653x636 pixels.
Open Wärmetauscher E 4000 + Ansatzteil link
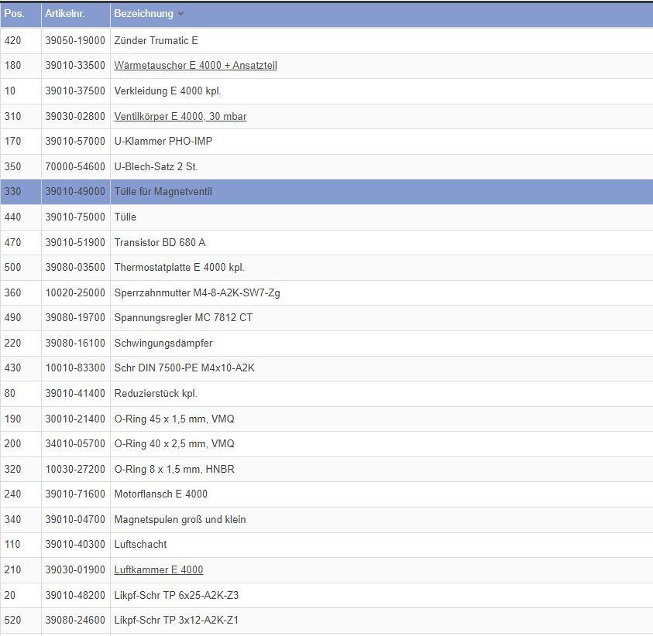195,66
